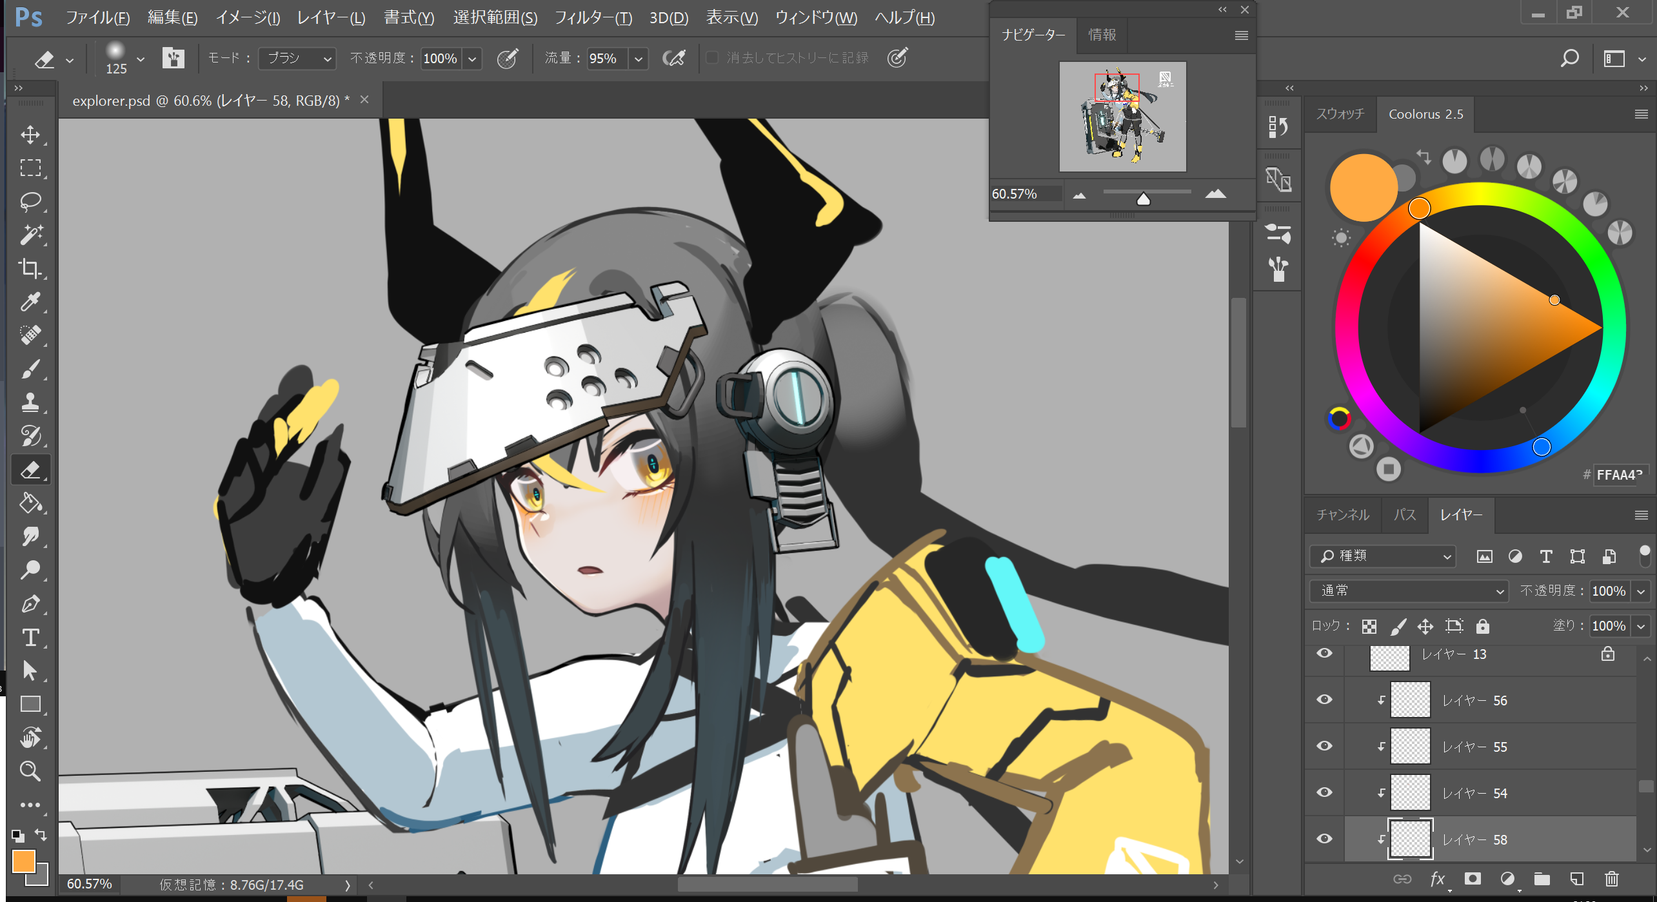
Task: Select the Healing Brush tool
Action: [x=30, y=336]
